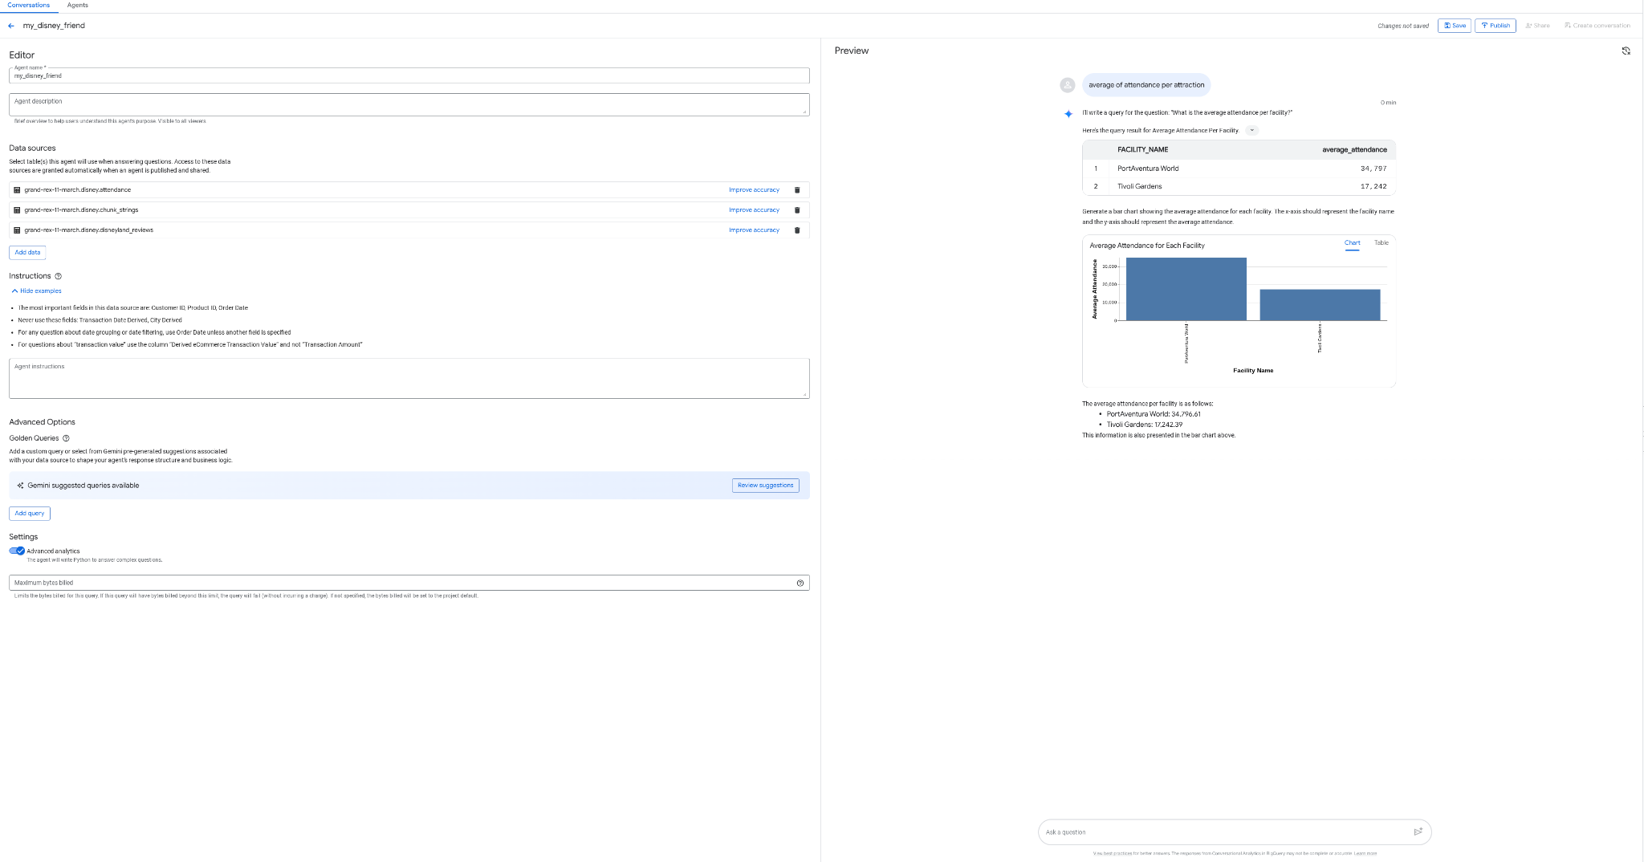Click the Agent description text field
Image resolution: width=1644 pixels, height=862 pixels.
[409, 104]
